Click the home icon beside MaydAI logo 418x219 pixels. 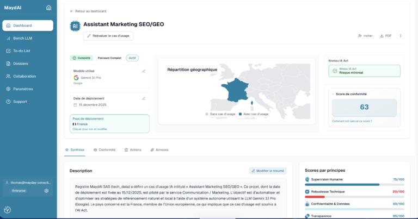(48, 8)
